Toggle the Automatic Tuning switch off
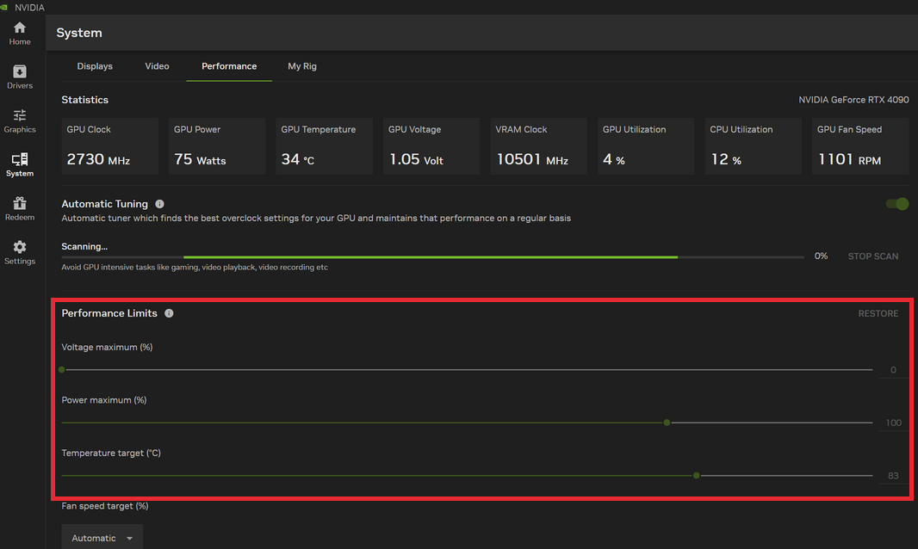 (897, 204)
